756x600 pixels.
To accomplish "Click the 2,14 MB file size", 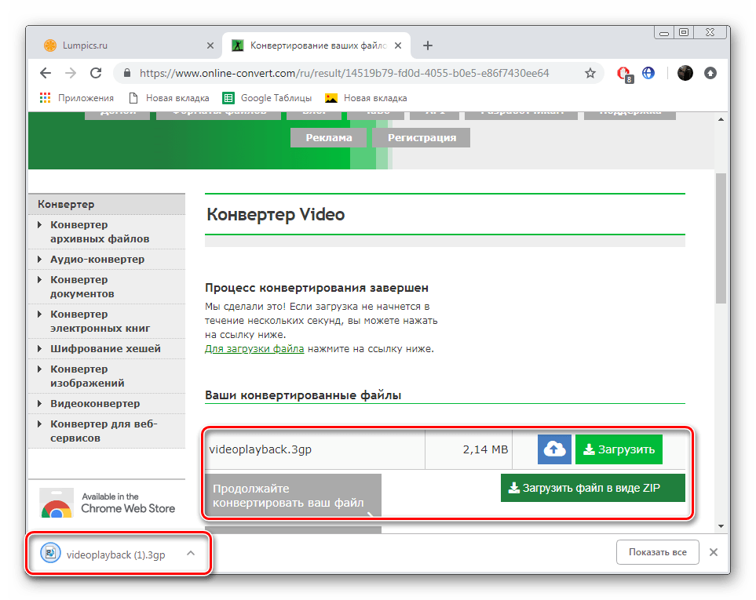I will click(485, 449).
